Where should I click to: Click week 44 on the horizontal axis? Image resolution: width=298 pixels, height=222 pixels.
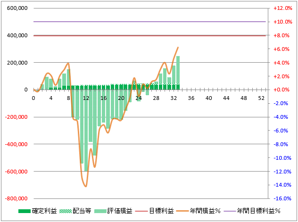point(226,98)
